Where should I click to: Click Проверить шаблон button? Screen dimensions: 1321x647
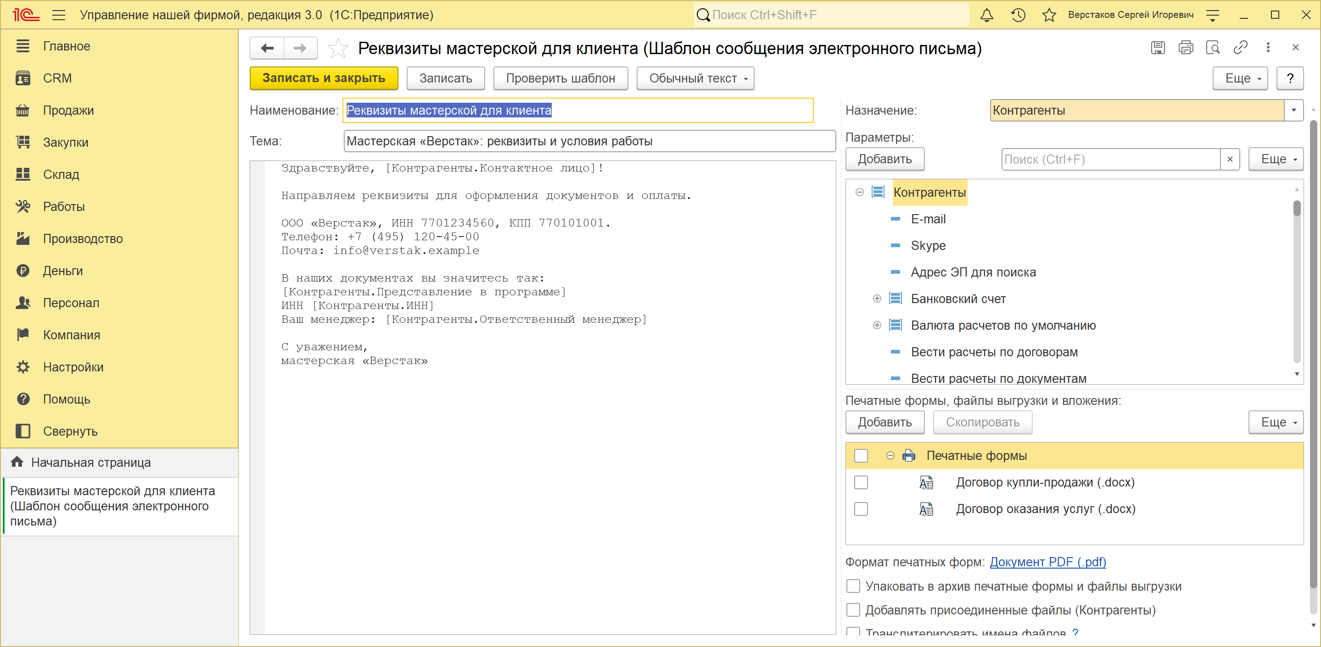pyautogui.click(x=560, y=78)
